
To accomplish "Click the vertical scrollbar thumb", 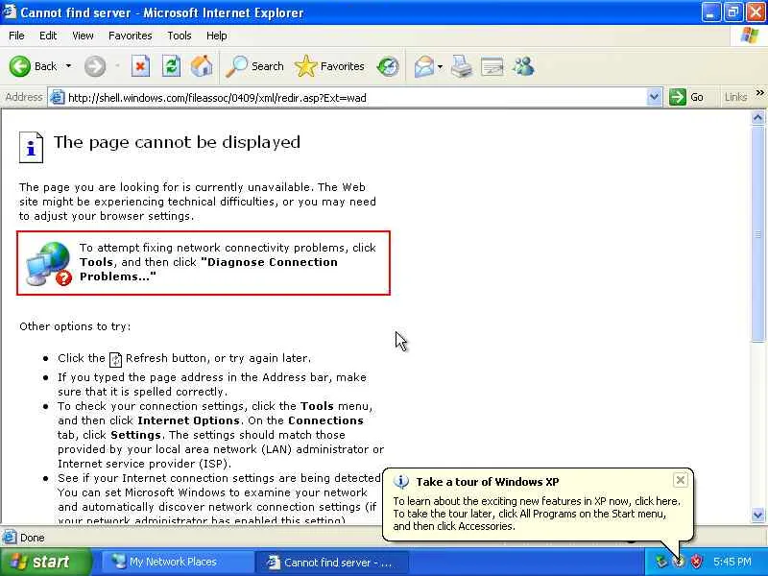I will [x=757, y=234].
